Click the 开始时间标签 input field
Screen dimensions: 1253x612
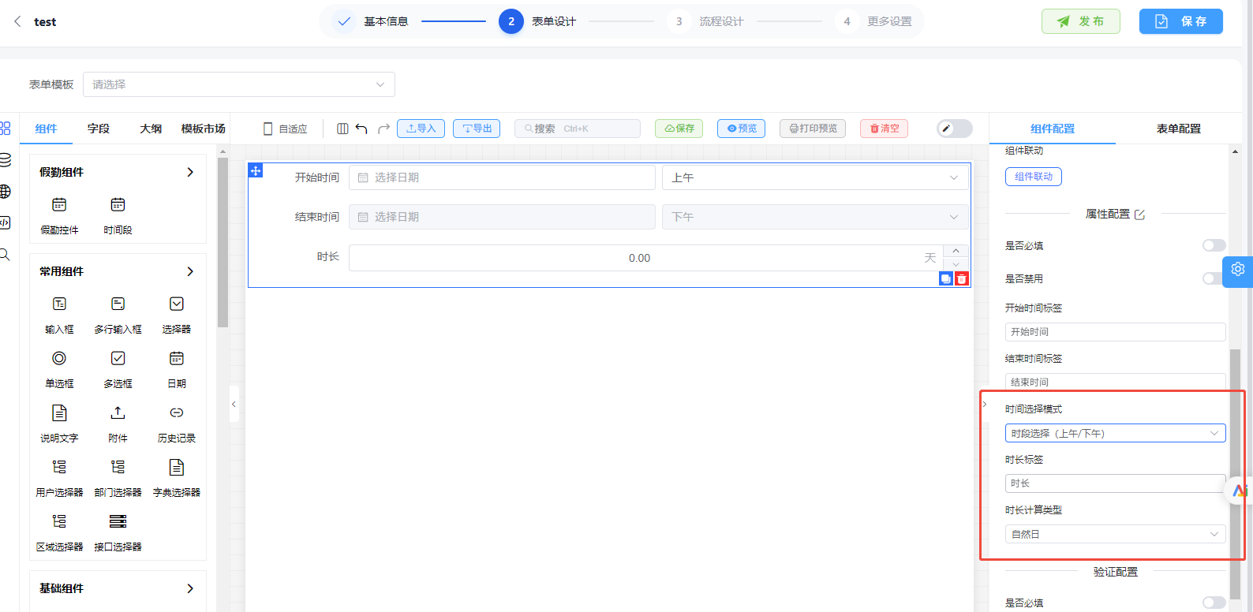tap(1115, 332)
